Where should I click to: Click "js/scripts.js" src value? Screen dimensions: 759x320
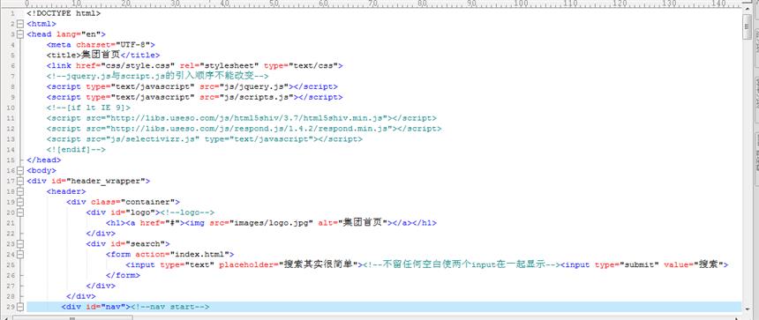256,97
